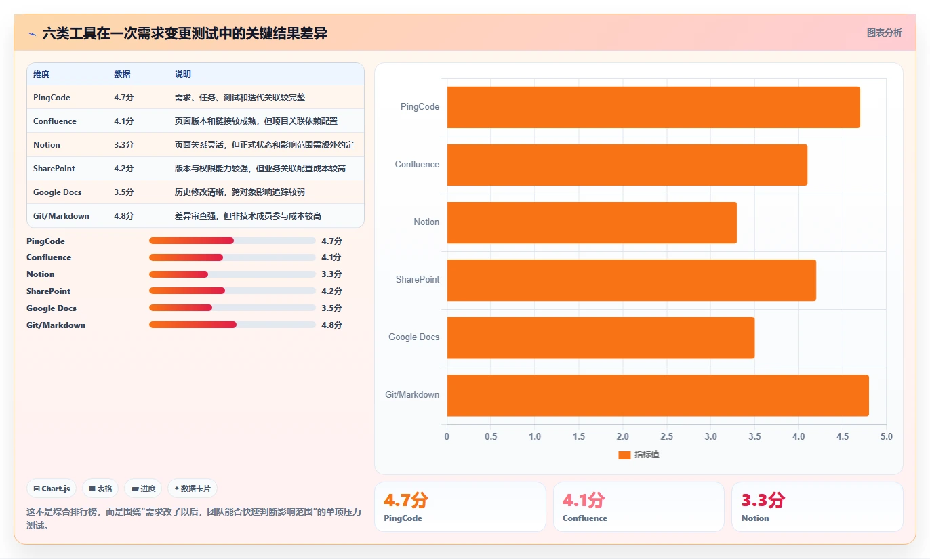Click description 页面版本和链接较成熟，但项目关联依赖配置
The width and height of the screenshot is (930, 559).
pyautogui.click(x=256, y=121)
